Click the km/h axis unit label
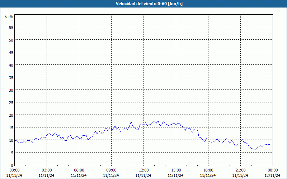The height and width of the screenshot is (179, 287). click(x=9, y=16)
